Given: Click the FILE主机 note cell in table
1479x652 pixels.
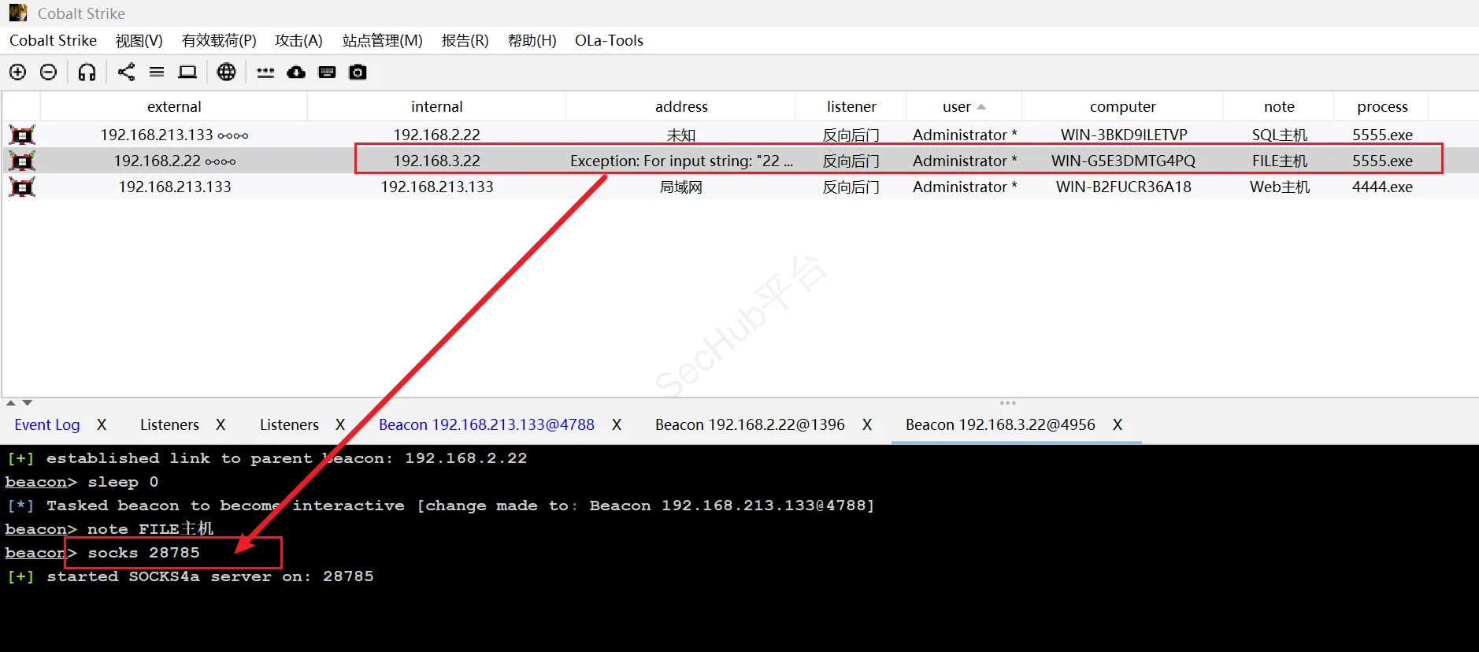Looking at the screenshot, I should click(1279, 161).
